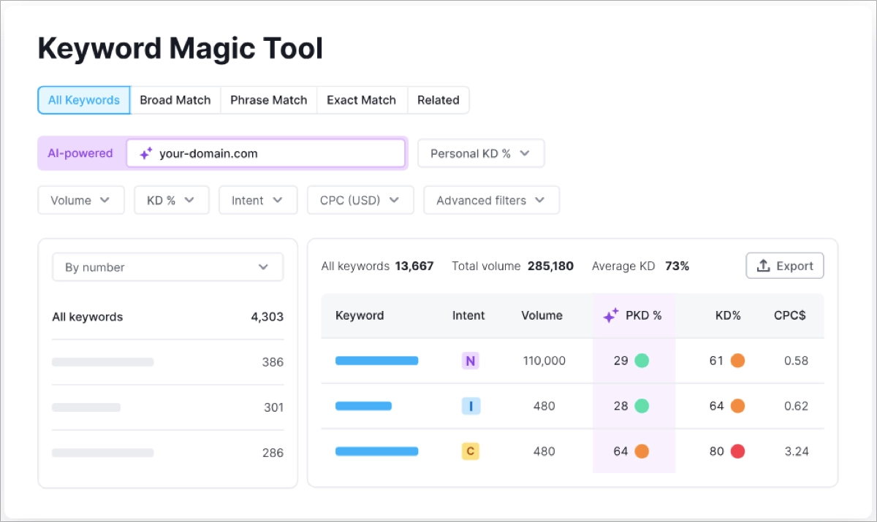Click the Export button
This screenshot has height=522, width=877.
tap(785, 265)
